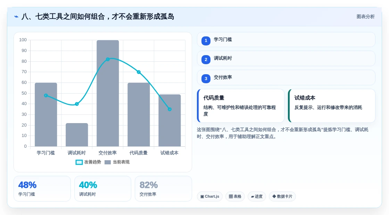This screenshot has width=389, height=215.
Task: Select the 学习门槛 list row
Action: click(286, 40)
